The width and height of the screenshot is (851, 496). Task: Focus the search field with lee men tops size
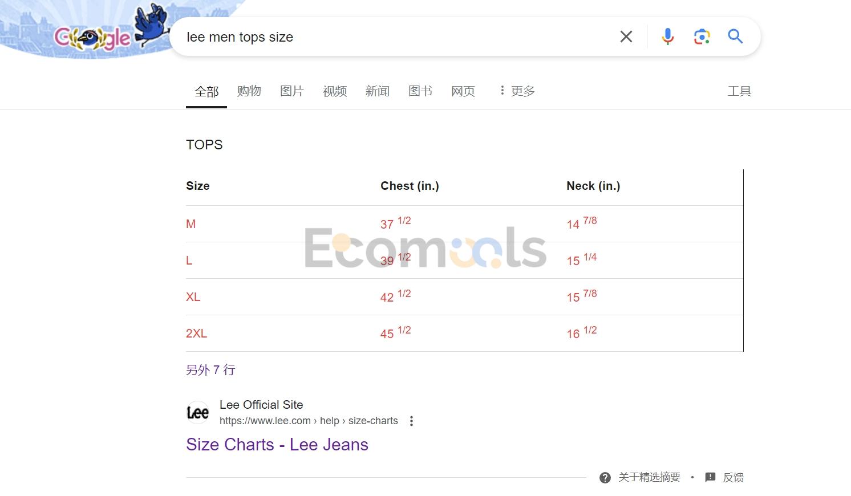(x=394, y=36)
